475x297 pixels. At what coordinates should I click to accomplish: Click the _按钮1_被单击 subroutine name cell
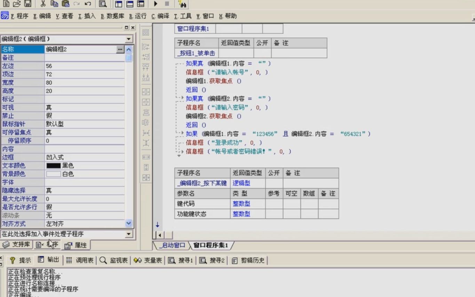(196, 53)
